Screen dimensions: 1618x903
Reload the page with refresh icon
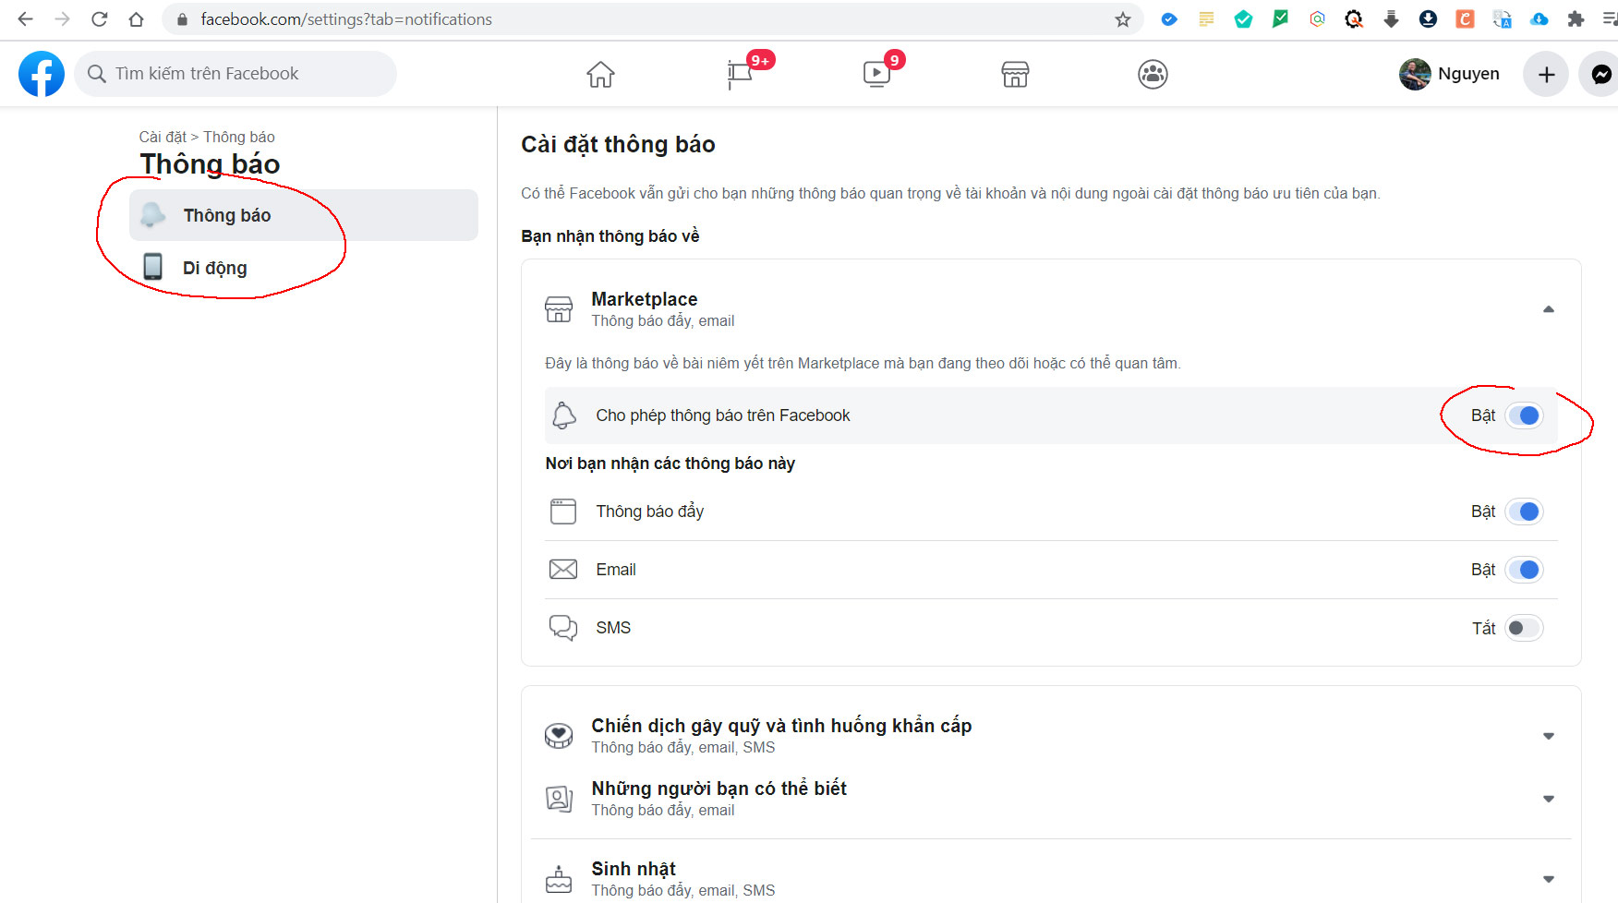99,18
